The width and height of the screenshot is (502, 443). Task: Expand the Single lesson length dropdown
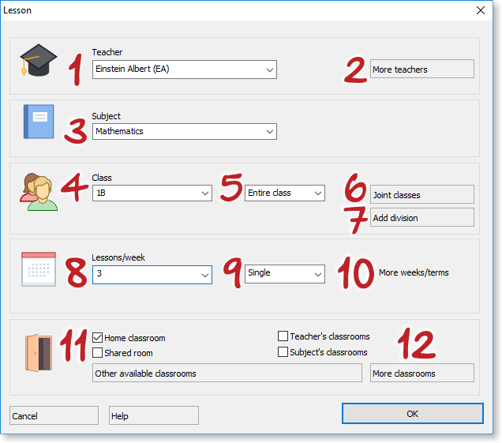click(284, 273)
